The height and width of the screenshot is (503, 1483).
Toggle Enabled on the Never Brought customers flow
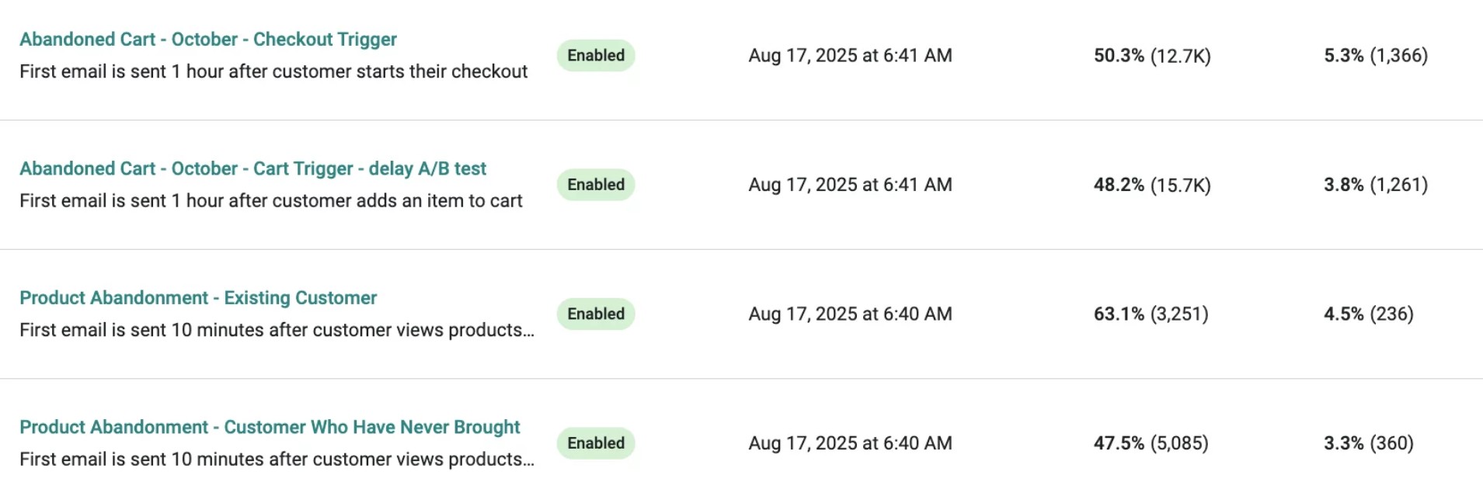[595, 442]
